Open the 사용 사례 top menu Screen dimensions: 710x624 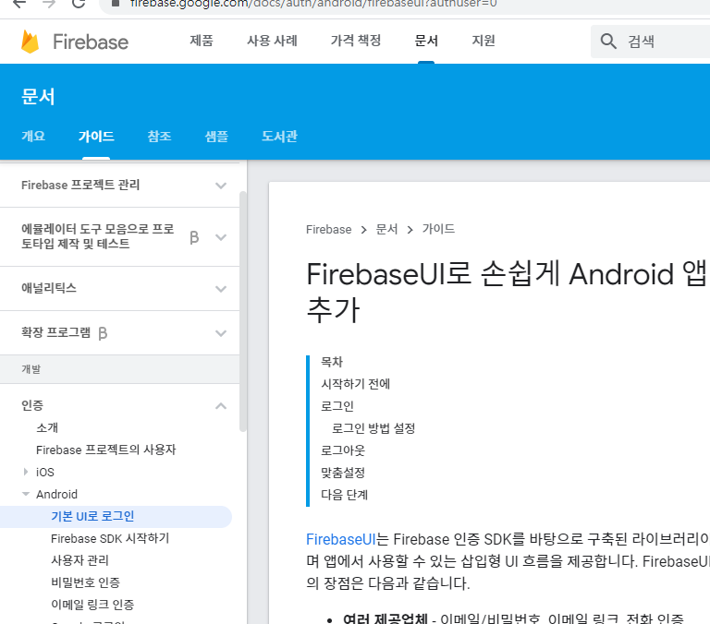tap(272, 41)
